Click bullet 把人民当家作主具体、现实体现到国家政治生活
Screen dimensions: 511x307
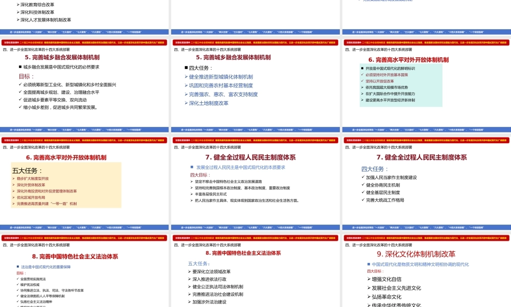pyautogui.click(x=247, y=201)
